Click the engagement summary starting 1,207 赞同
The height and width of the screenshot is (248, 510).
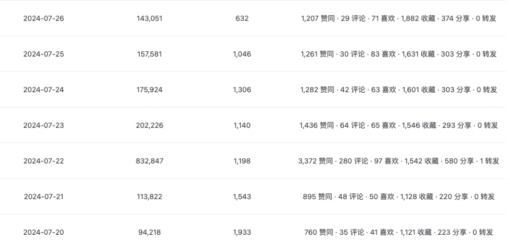398,19
